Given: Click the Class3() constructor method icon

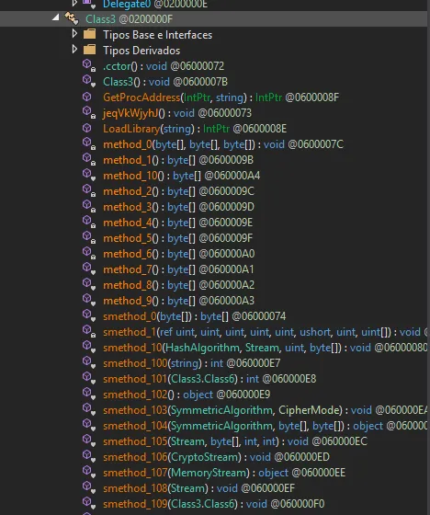Looking at the screenshot, I should point(88,81).
